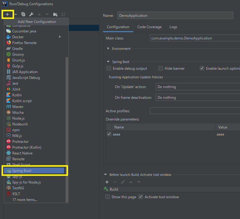Click the Main class input field

tap(195, 38)
